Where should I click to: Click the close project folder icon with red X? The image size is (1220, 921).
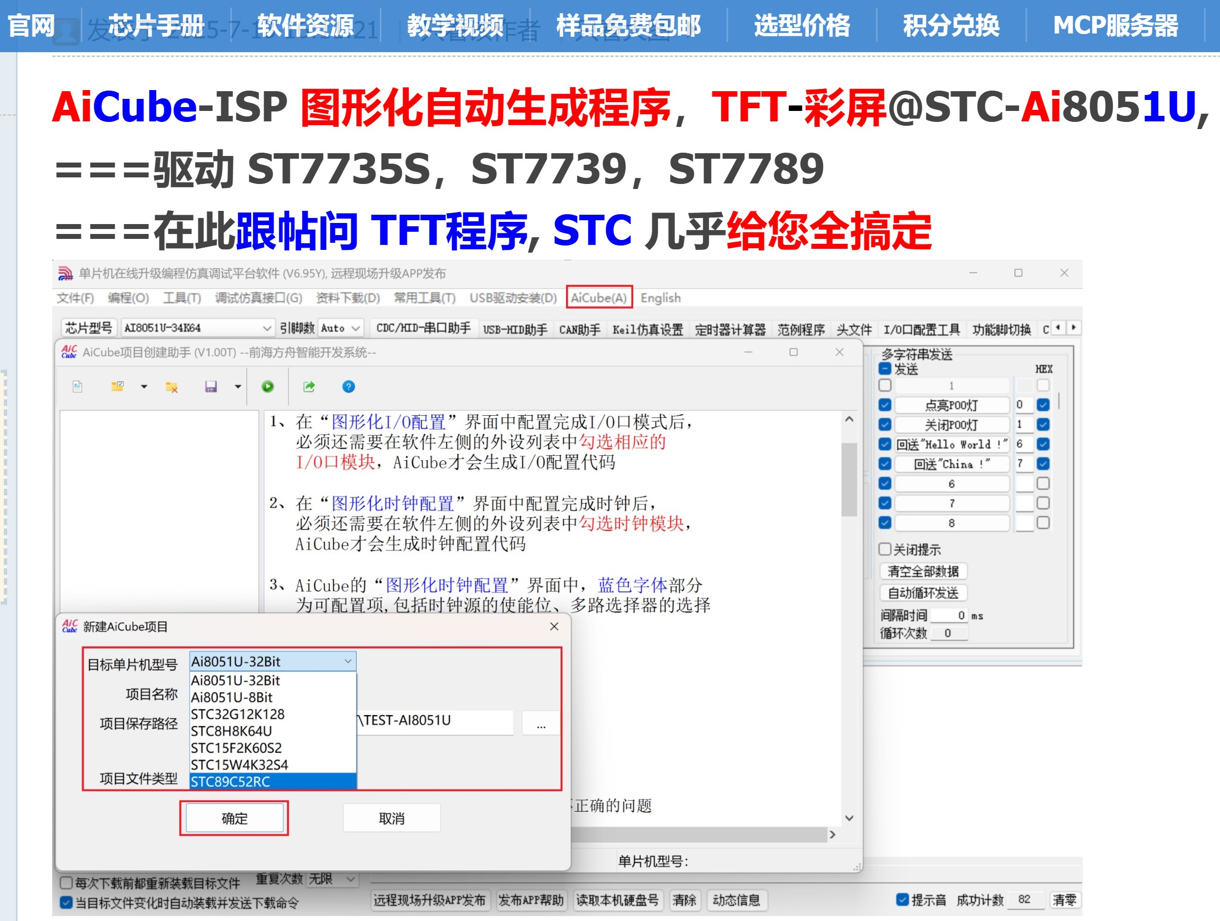point(171,388)
